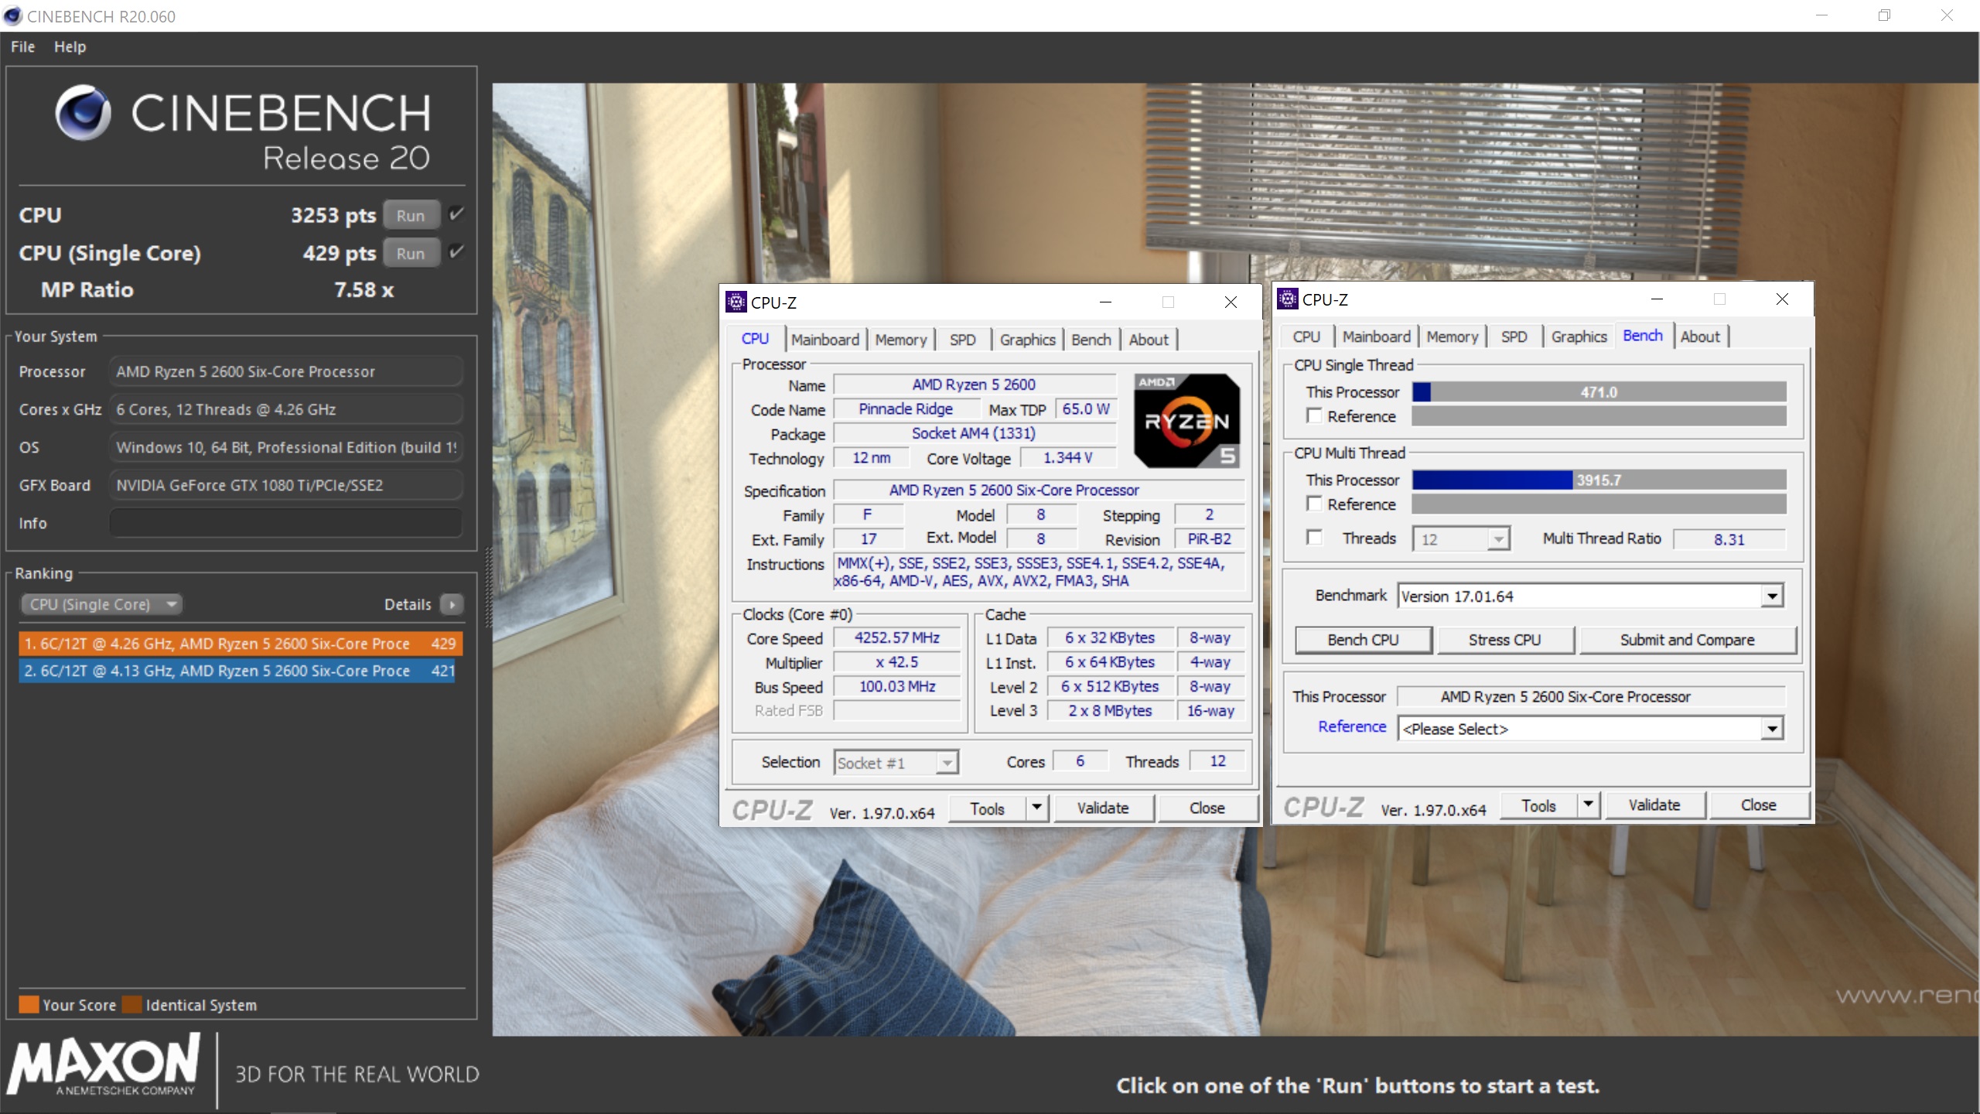Click Validate in left CPU-Z window
Image resolution: width=1980 pixels, height=1114 pixels.
[1103, 808]
